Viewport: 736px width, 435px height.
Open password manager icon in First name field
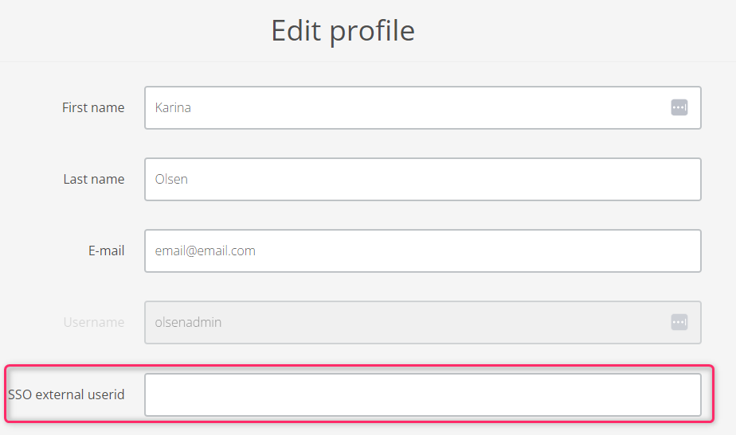tap(679, 107)
